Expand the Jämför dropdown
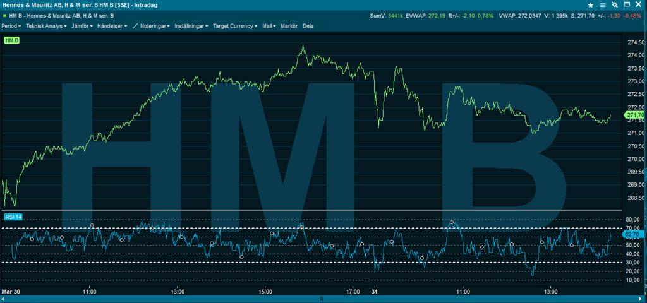The image size is (647, 303). pos(83,26)
